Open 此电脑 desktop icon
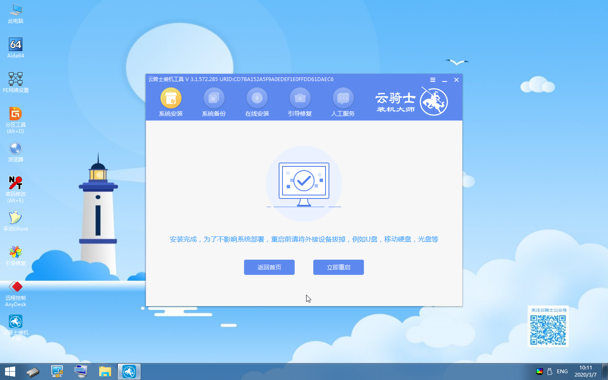The width and height of the screenshot is (608, 380). click(x=16, y=14)
